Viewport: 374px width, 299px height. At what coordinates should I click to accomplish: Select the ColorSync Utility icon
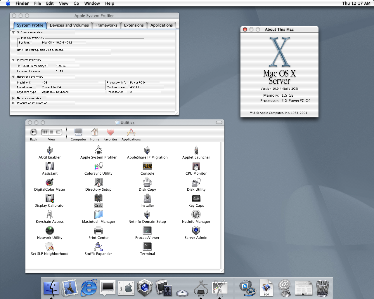tap(98, 167)
